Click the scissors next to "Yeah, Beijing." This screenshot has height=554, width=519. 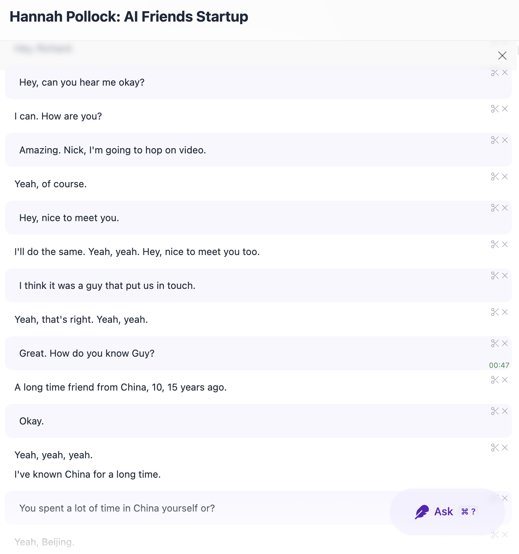pyautogui.click(x=495, y=535)
